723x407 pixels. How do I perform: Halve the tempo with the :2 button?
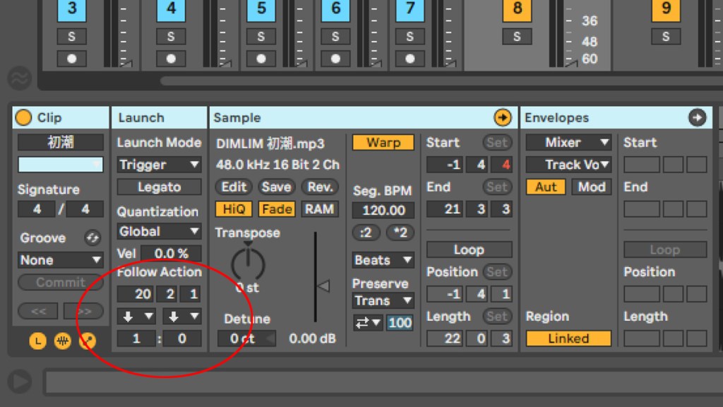[x=366, y=232]
